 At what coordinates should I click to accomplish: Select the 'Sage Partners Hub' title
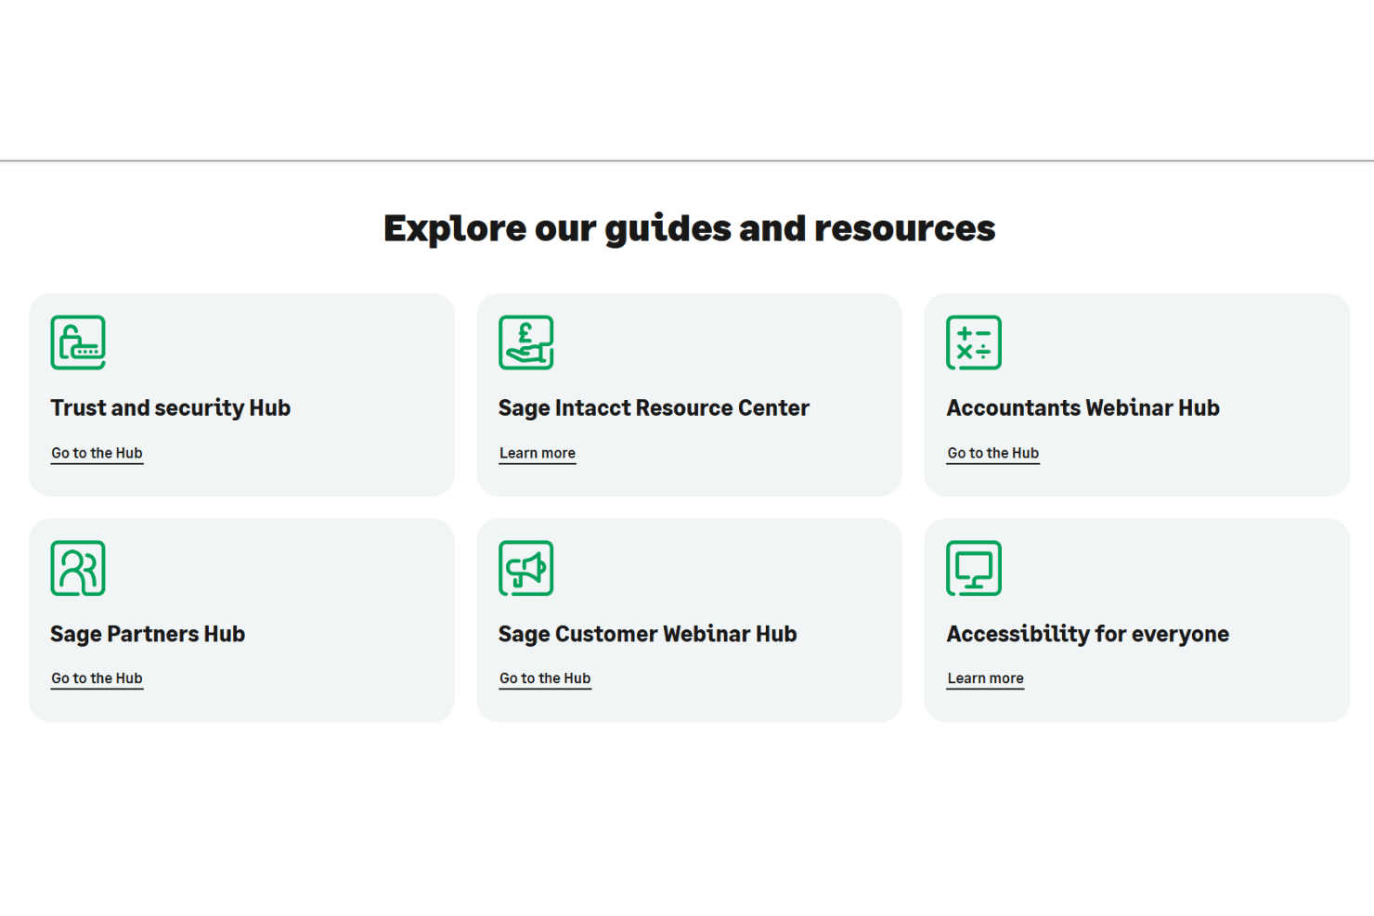tap(148, 634)
